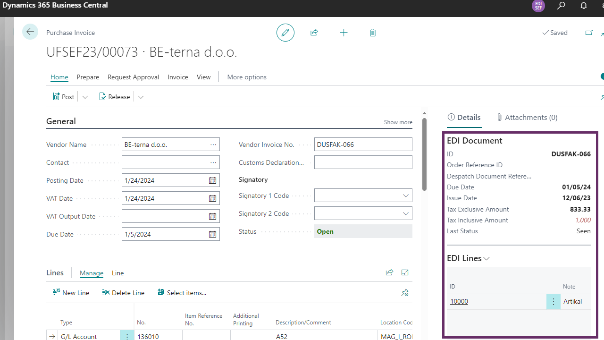Screen dimensions: 604x340
Task: Open the notifications bell
Action: (x=583, y=6)
